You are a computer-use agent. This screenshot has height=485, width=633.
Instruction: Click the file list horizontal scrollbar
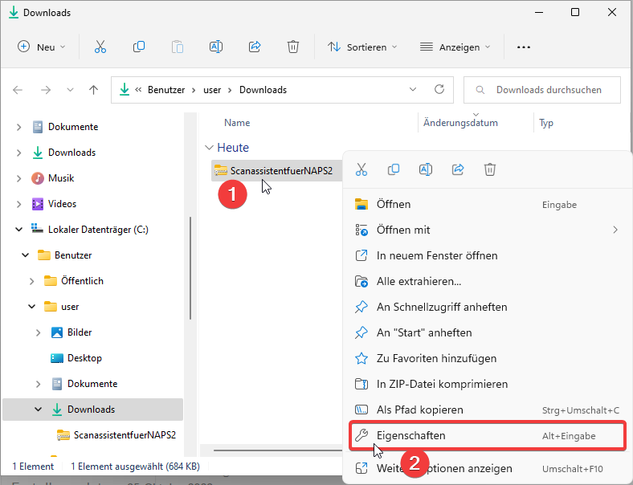point(278,450)
